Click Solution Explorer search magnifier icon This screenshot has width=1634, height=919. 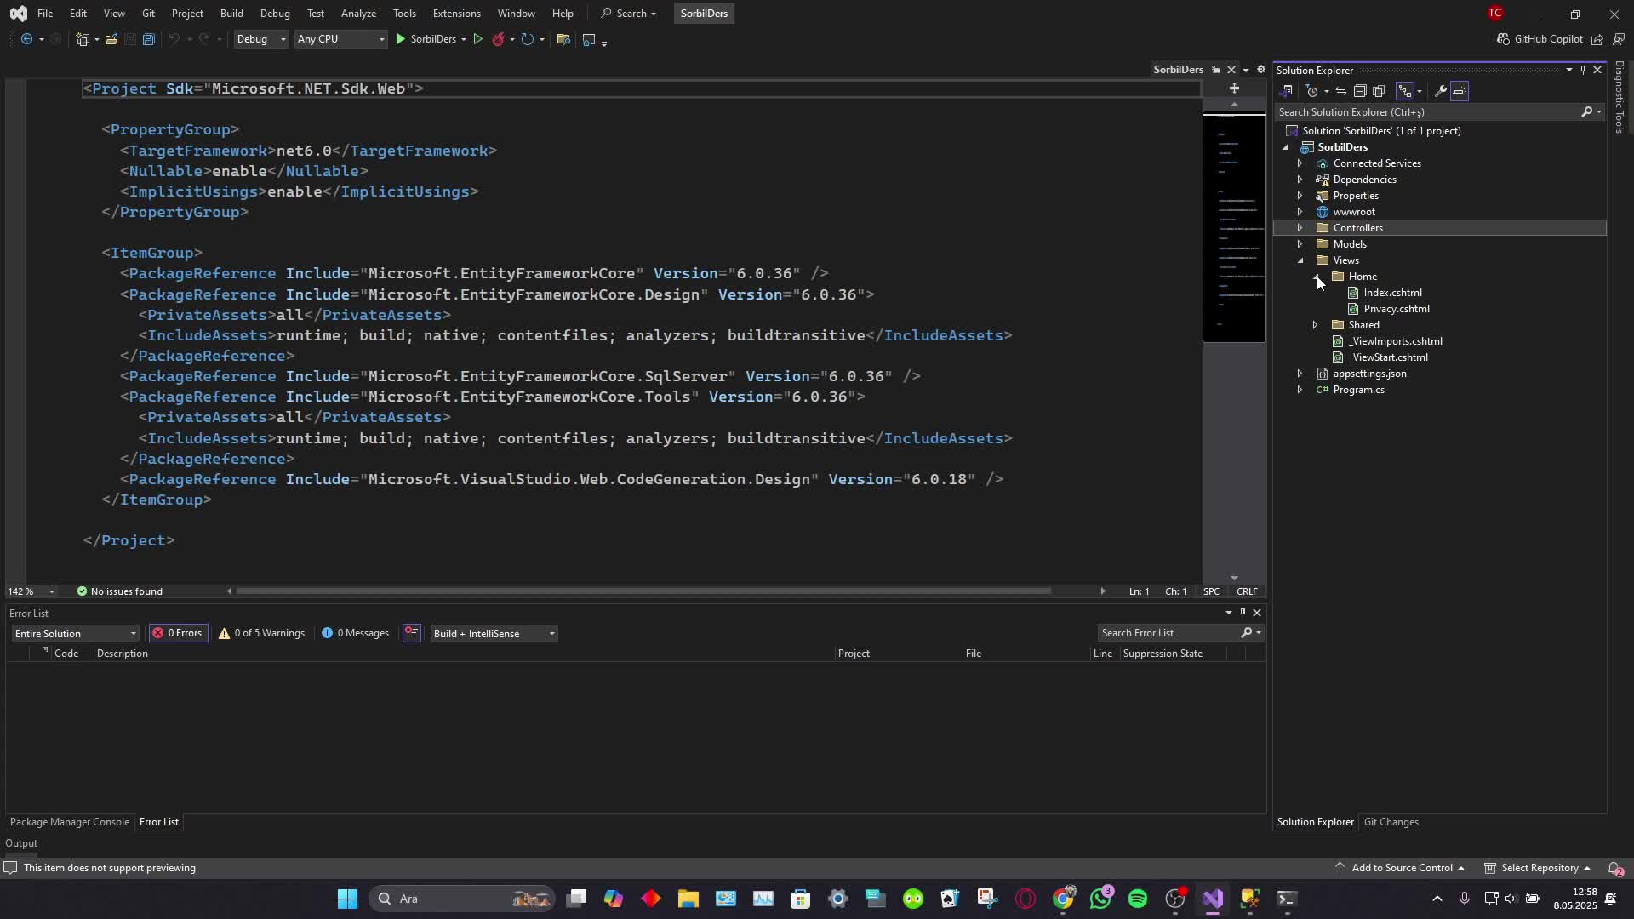(1587, 112)
